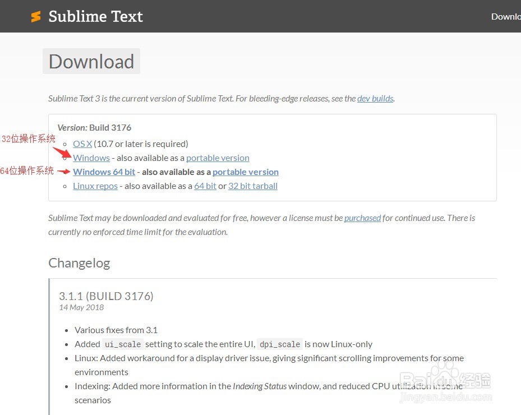Download the Linux 64 bit tarball

[205, 186]
